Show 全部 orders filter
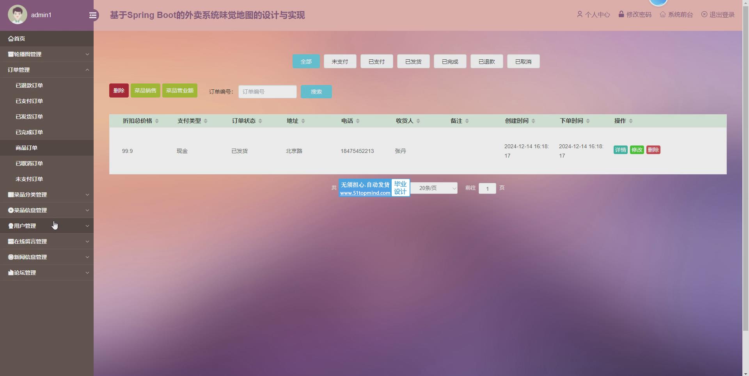The width and height of the screenshot is (749, 376). [x=306, y=62]
